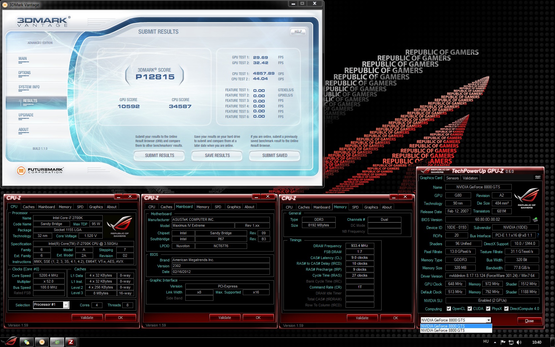Click the volume speaker tray icon

point(519,342)
